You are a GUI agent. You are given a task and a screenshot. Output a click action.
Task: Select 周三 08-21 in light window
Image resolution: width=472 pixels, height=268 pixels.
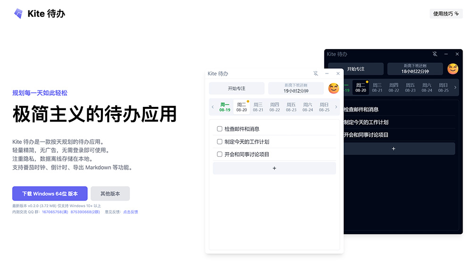click(258, 107)
